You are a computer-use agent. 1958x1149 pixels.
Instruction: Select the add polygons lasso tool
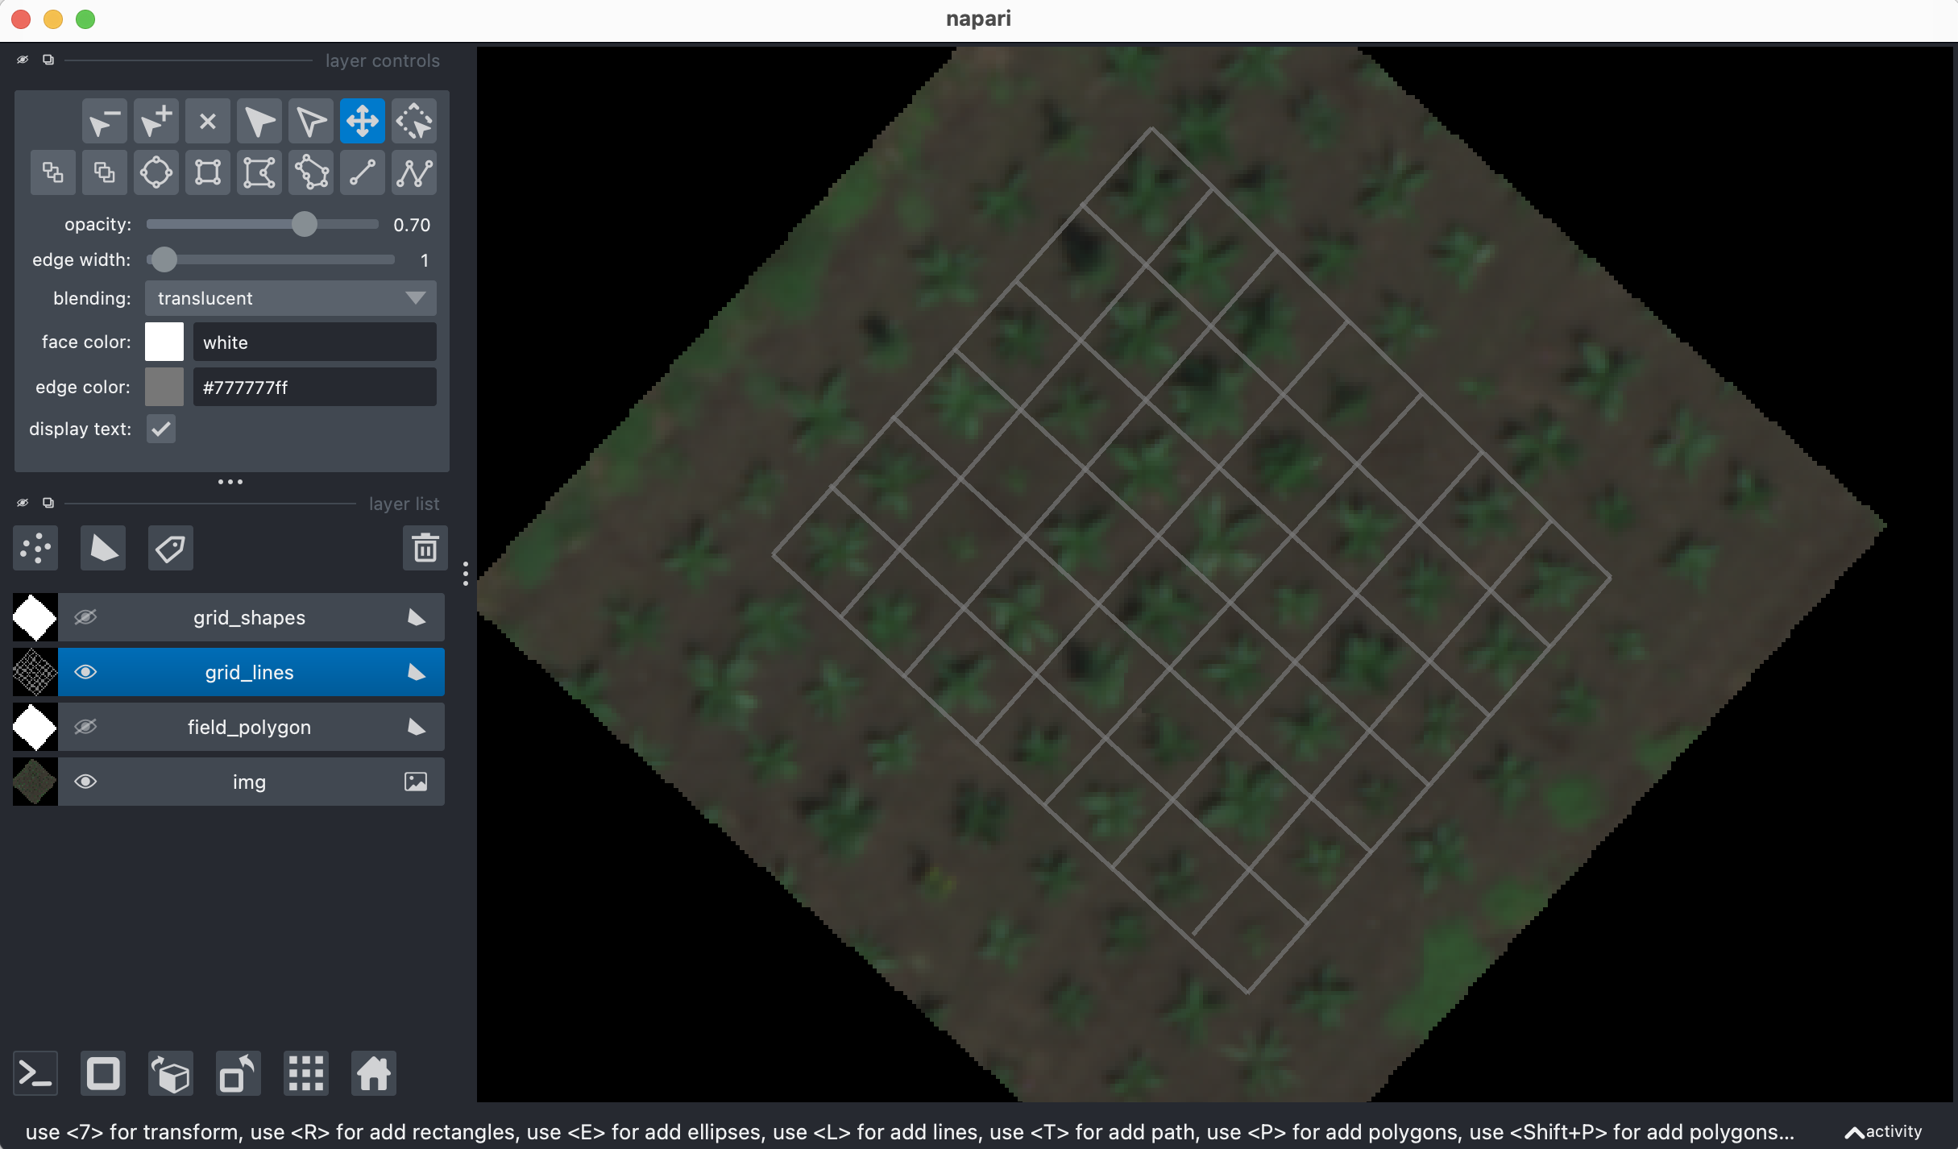pos(310,172)
